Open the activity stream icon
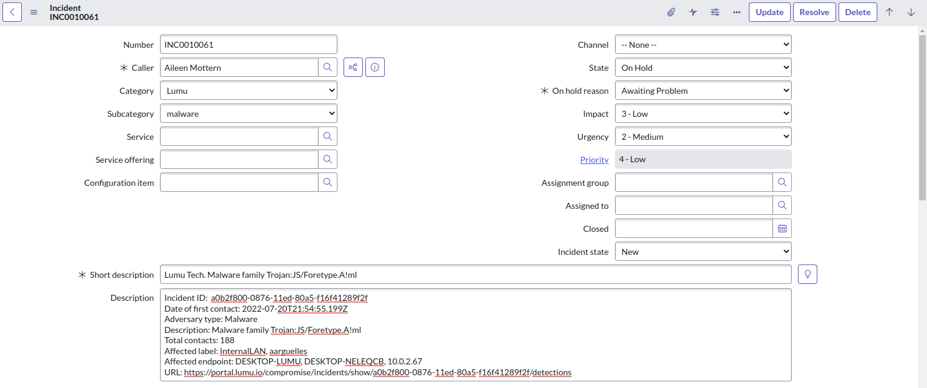Screen dimensions: 927x388 (693, 12)
